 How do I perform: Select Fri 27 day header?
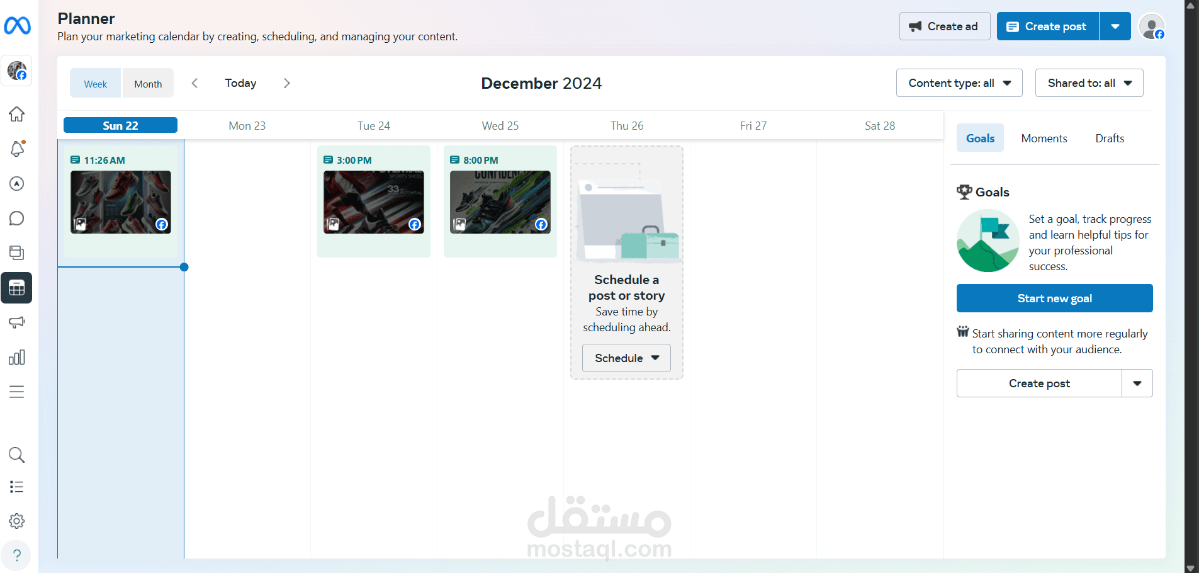[x=753, y=126]
